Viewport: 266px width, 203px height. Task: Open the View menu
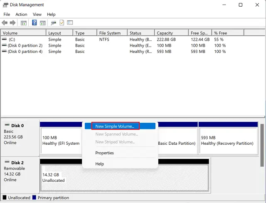37,15
